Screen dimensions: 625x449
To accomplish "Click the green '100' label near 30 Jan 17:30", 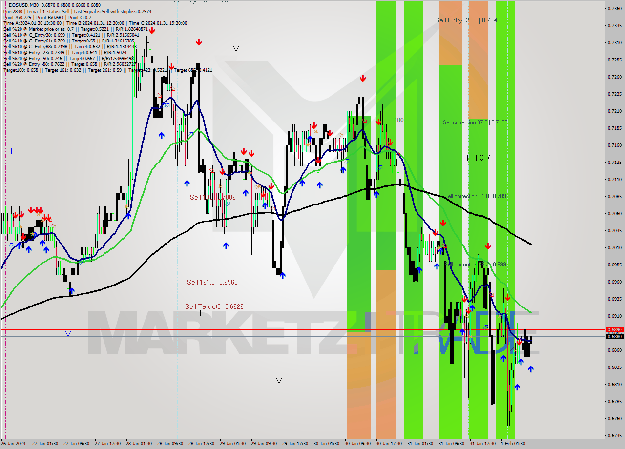I will [399, 120].
